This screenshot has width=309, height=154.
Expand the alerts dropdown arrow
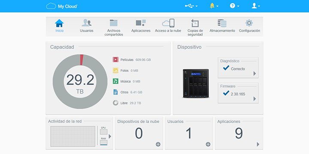point(217,6)
